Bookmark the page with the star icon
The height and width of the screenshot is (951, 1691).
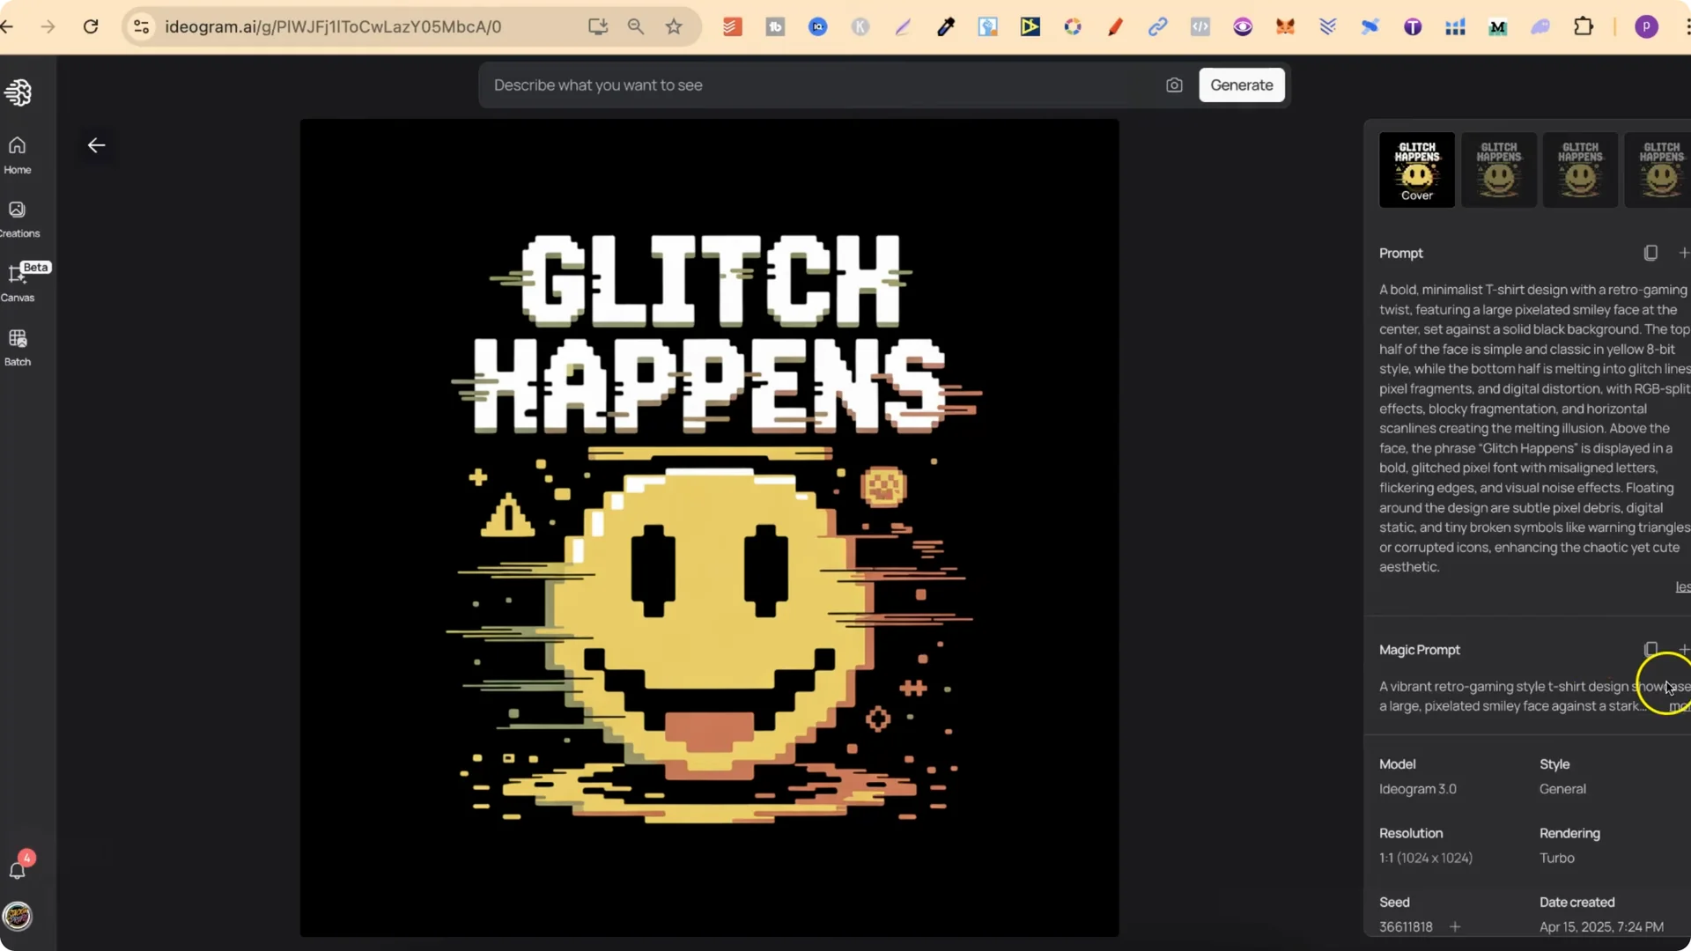pyautogui.click(x=675, y=26)
